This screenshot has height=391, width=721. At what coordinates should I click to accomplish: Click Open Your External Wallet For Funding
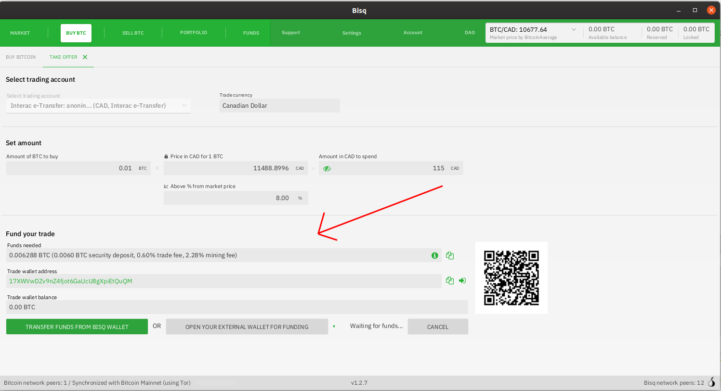pos(247,327)
